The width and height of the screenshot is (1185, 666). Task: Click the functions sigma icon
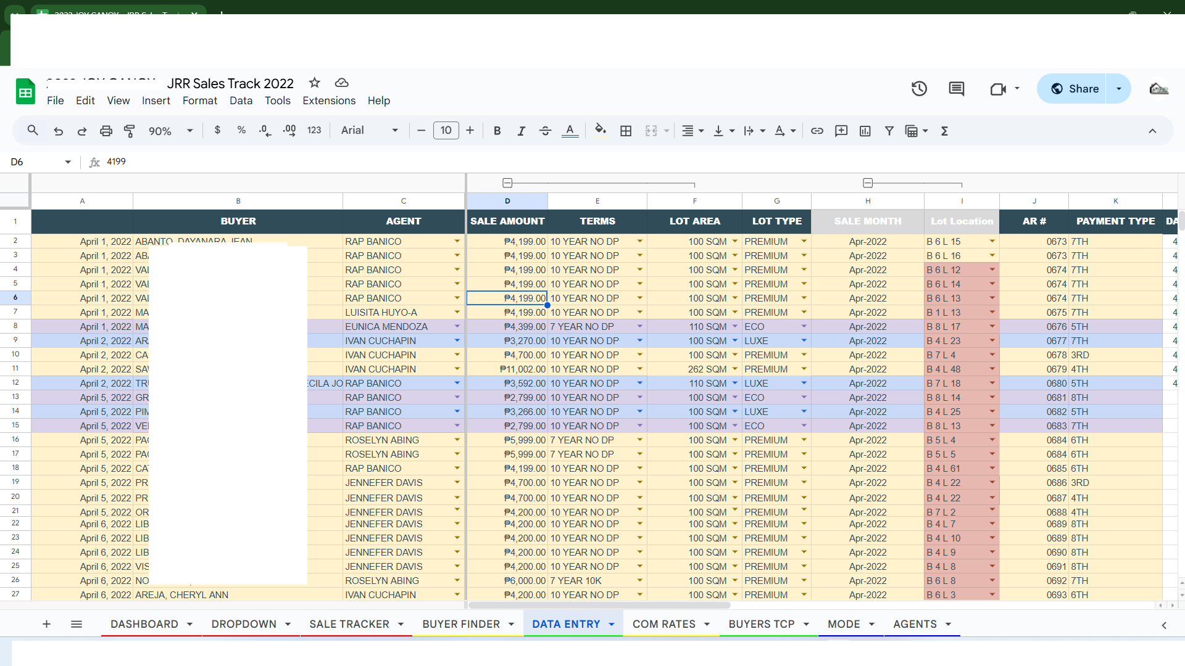point(944,131)
